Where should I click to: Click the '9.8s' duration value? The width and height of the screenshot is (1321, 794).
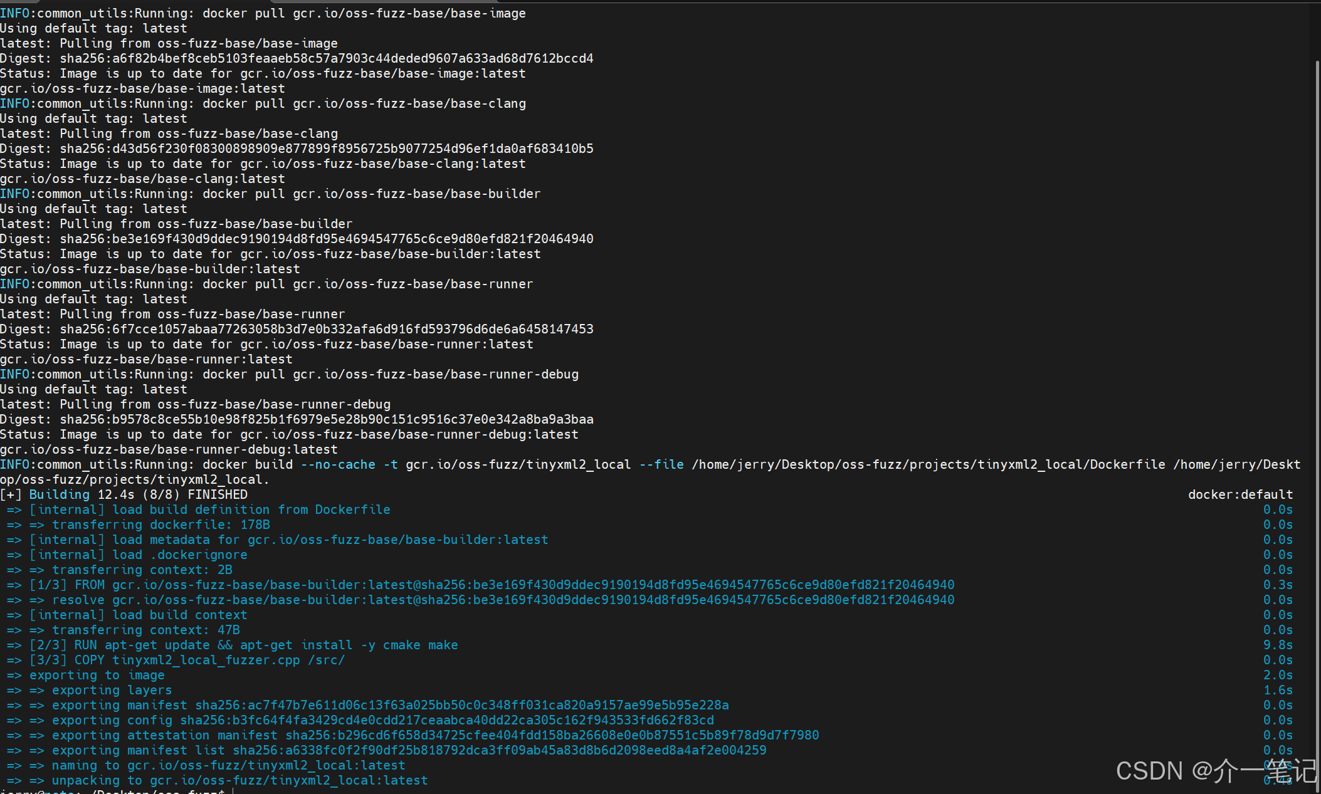[x=1277, y=645]
